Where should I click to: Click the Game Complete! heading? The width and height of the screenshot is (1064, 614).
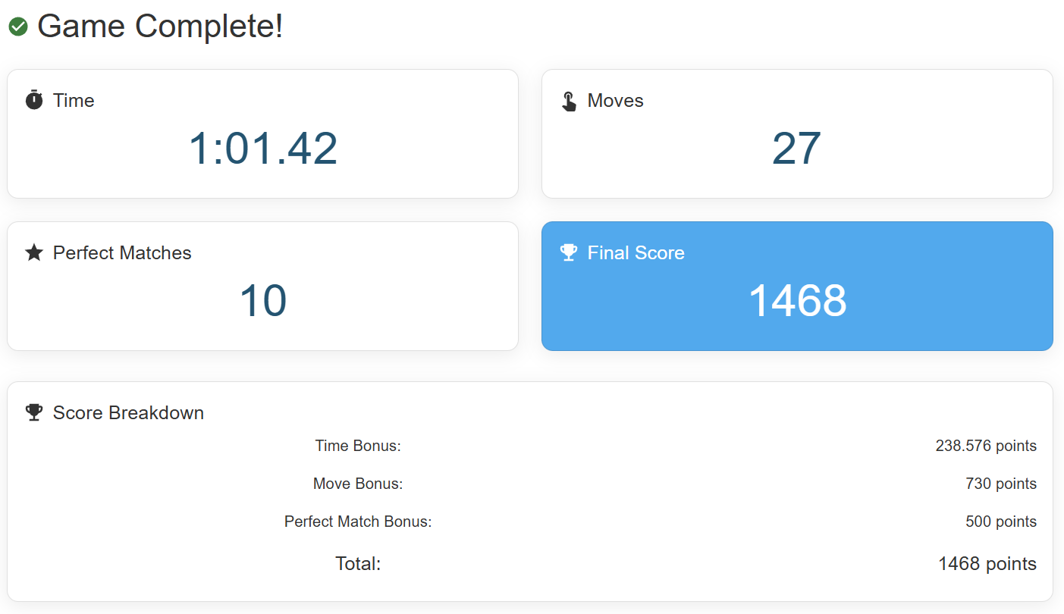tap(160, 27)
